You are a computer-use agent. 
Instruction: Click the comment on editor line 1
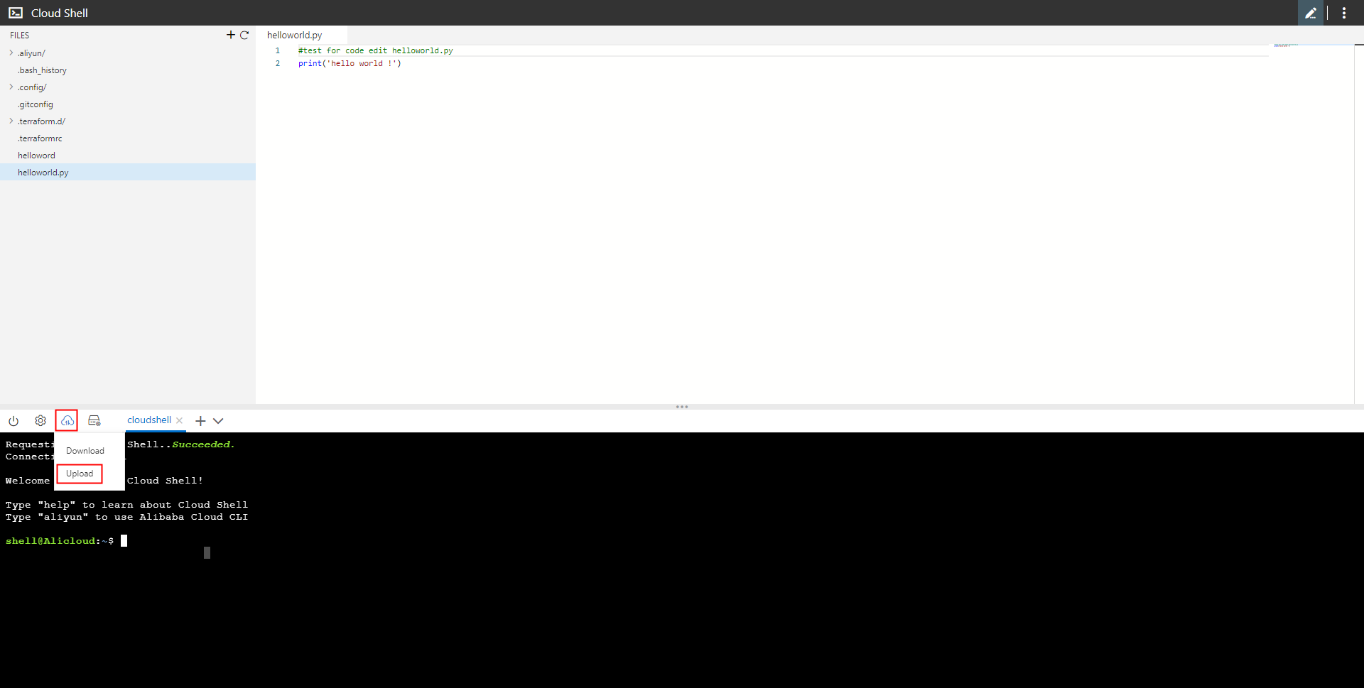[375, 50]
